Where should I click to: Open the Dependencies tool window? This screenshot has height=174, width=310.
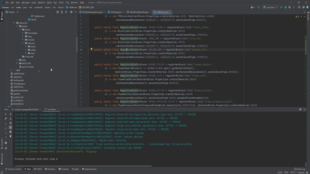[x=89, y=169]
